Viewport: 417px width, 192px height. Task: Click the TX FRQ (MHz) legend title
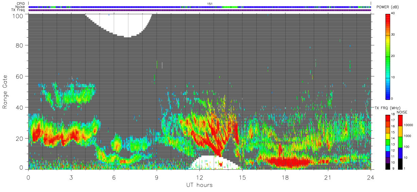[387, 108]
